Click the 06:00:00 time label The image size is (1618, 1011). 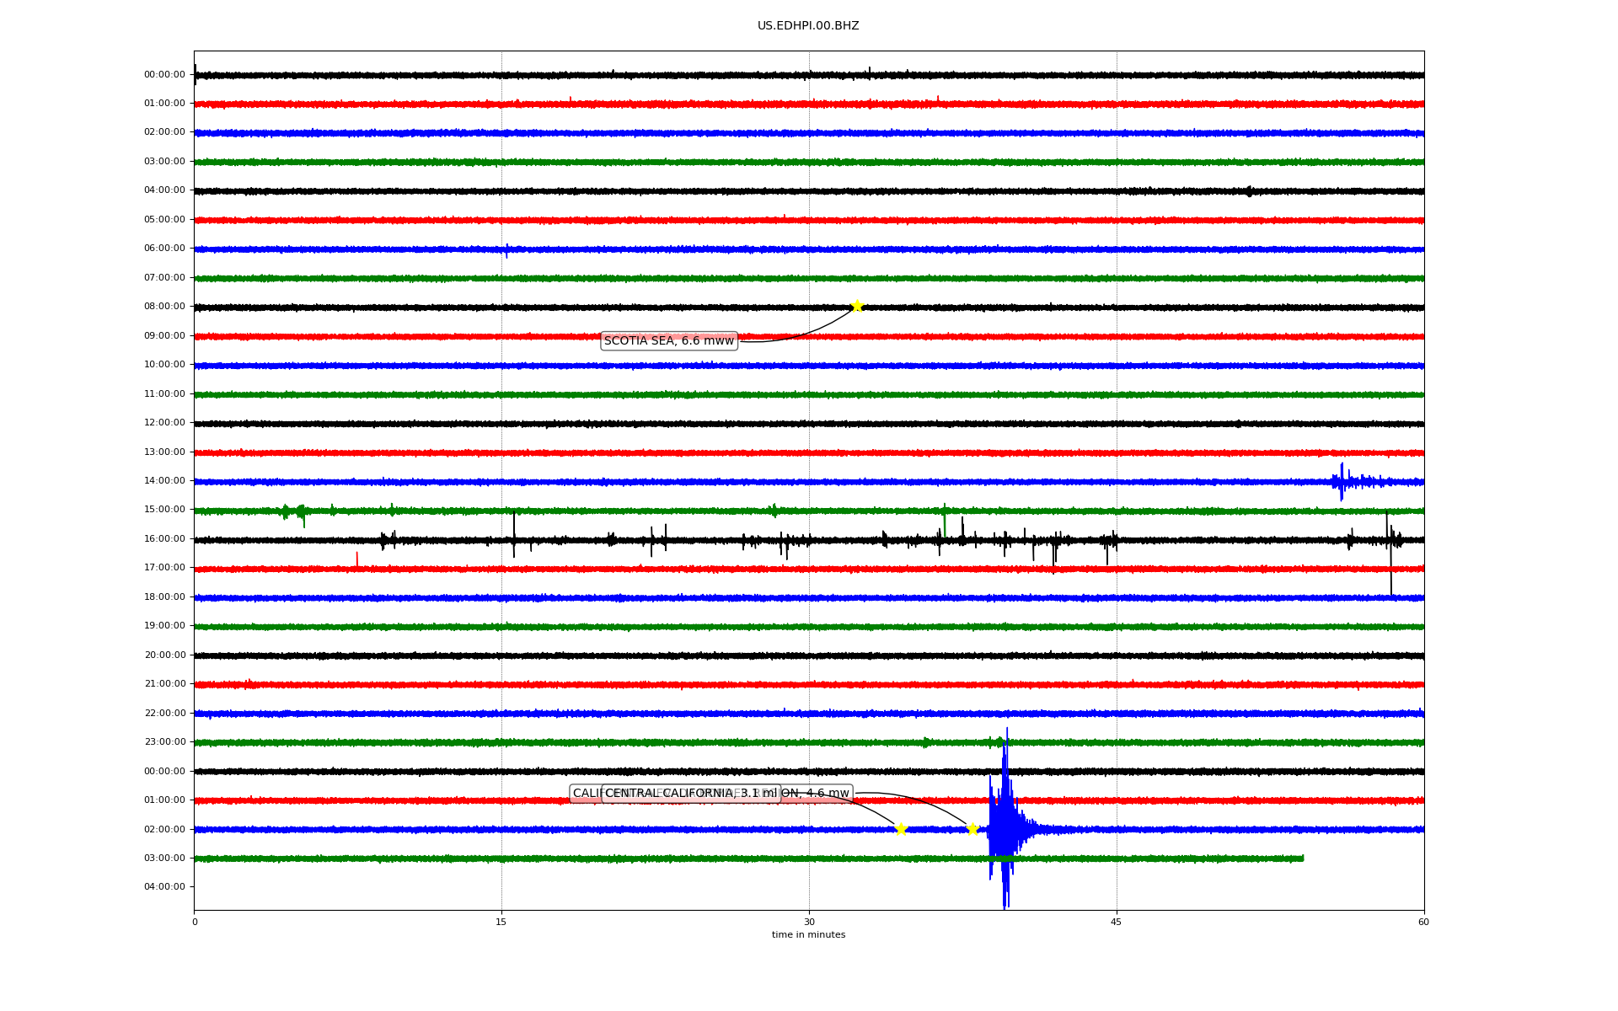click(164, 249)
